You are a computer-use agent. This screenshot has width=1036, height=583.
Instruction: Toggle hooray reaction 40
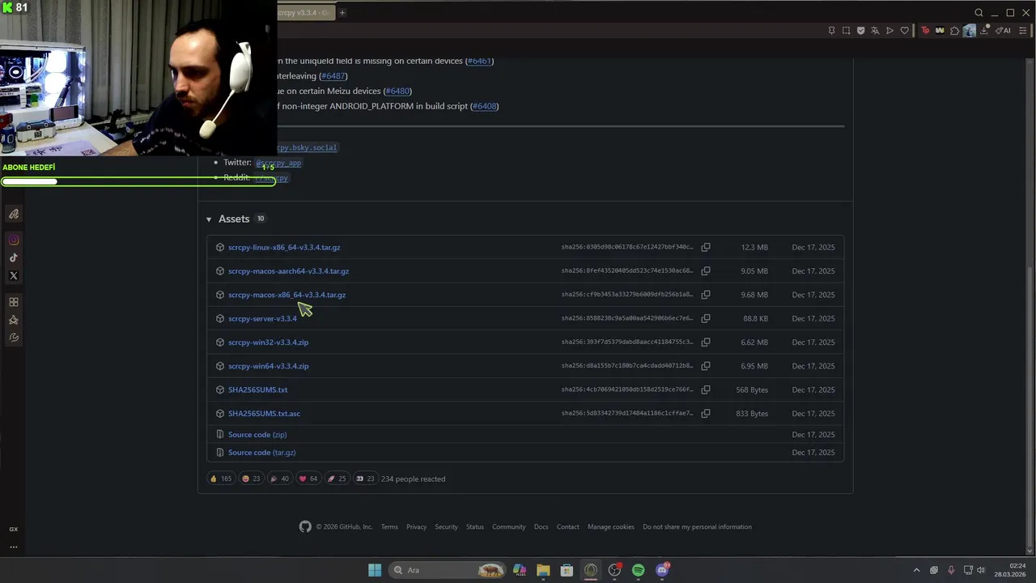(279, 479)
